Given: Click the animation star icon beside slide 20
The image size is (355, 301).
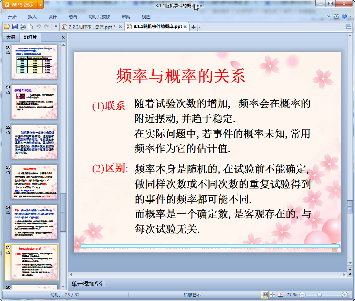Looking at the screenshot, I should click(8, 53).
